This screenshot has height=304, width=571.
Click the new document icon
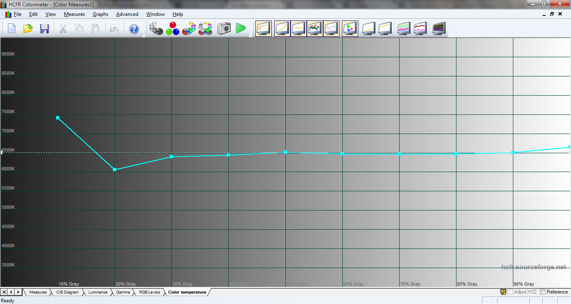[12, 29]
